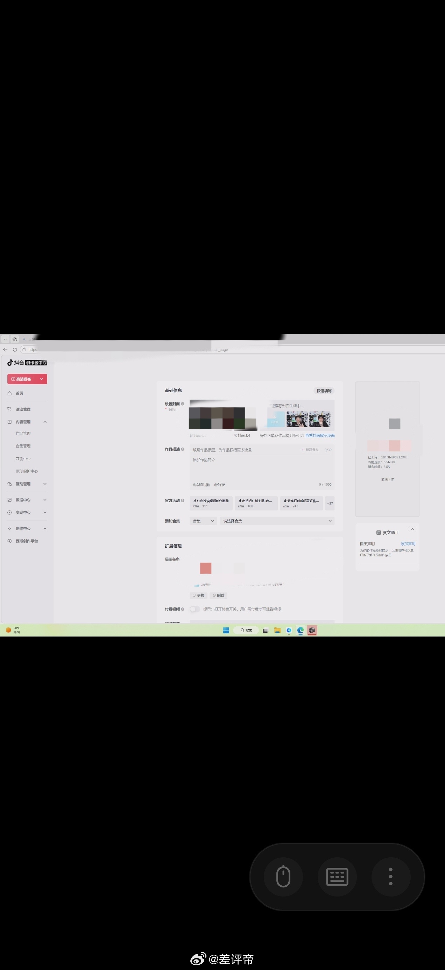Click the browser address bar
This screenshot has height=970, width=445.
(232, 350)
